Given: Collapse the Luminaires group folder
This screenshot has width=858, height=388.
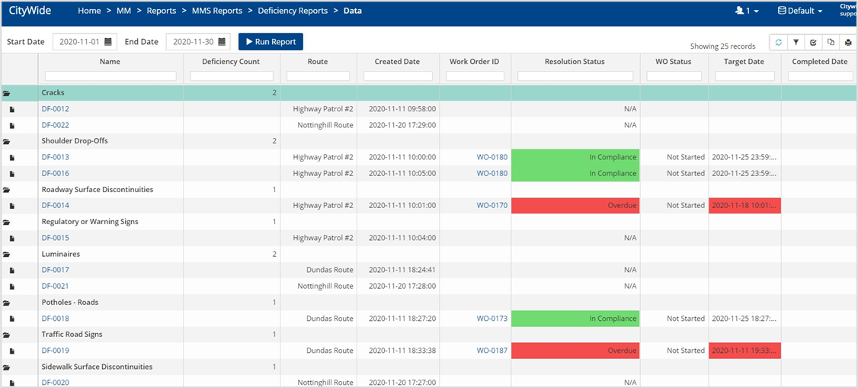Looking at the screenshot, I should coord(7,254).
